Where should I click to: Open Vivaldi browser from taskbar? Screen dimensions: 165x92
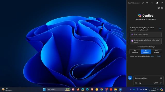73,89
